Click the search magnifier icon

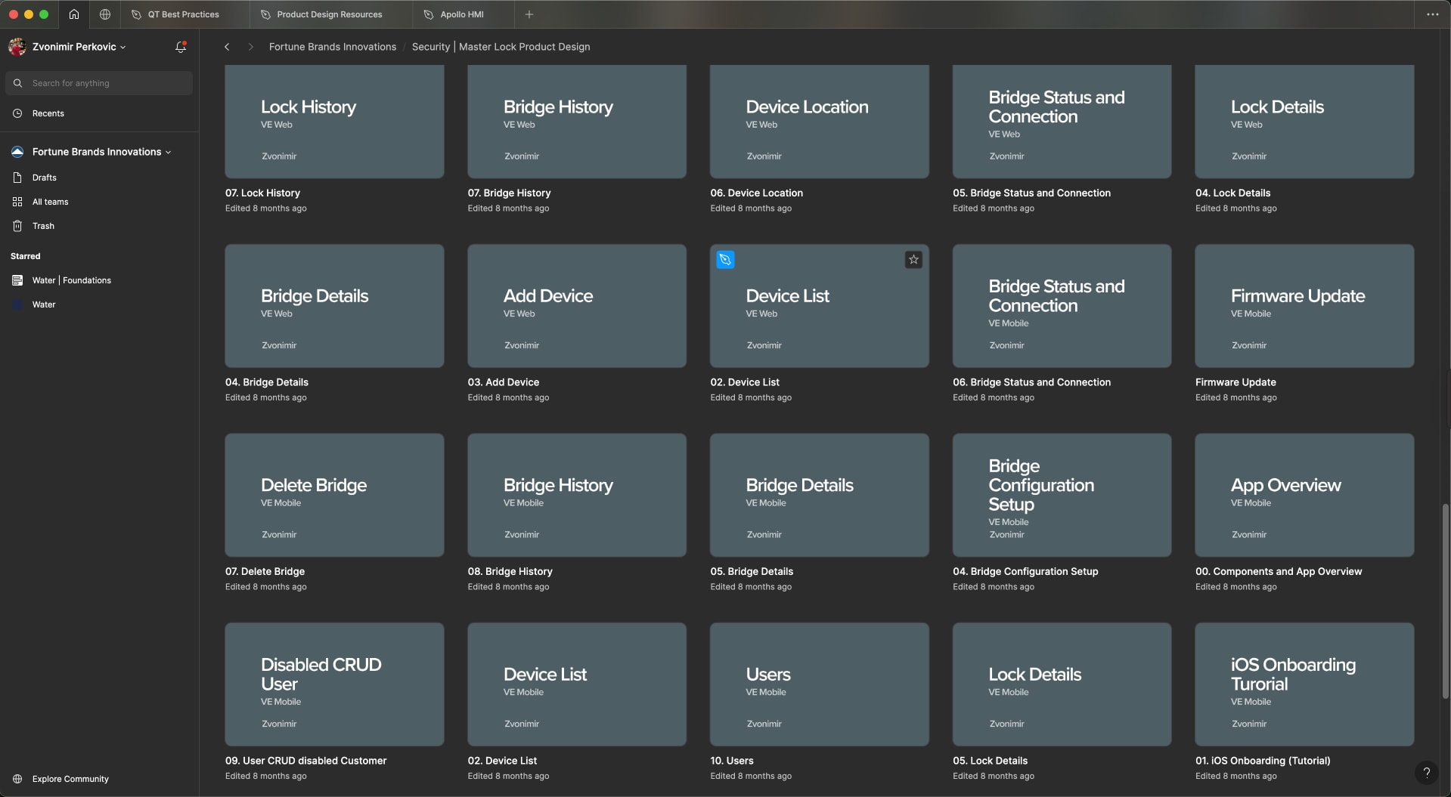pyautogui.click(x=18, y=83)
